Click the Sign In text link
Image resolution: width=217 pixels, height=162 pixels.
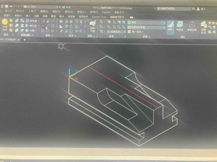click(x=203, y=9)
